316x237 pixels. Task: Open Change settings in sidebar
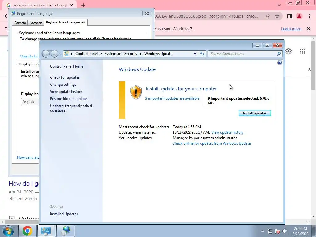(63, 85)
